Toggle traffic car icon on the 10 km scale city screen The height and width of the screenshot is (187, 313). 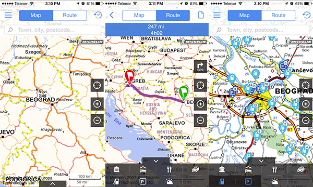[301, 169]
